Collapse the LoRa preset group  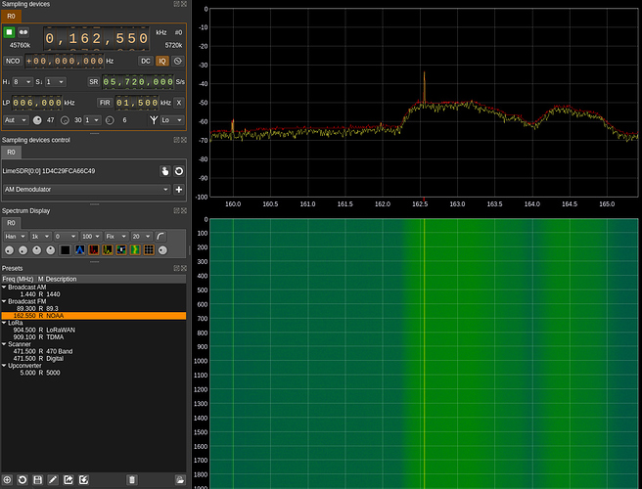pos(4,323)
